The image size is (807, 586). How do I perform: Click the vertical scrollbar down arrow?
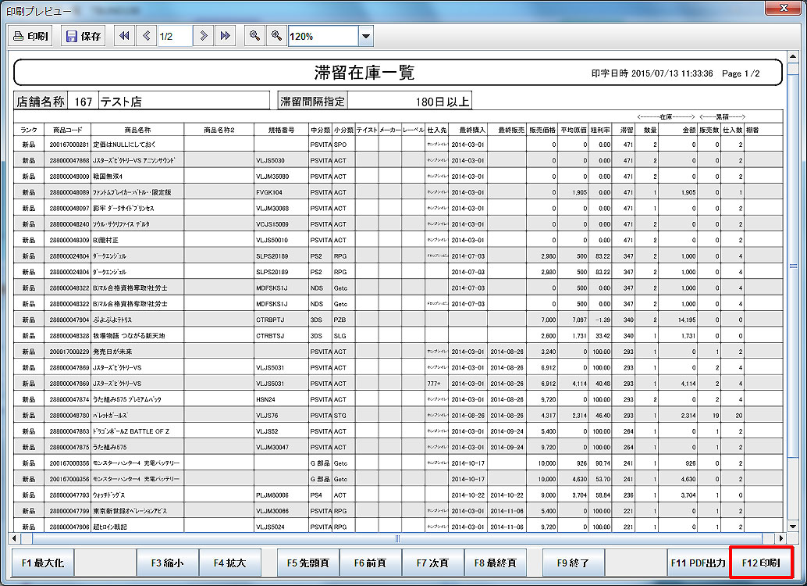pyautogui.click(x=794, y=527)
